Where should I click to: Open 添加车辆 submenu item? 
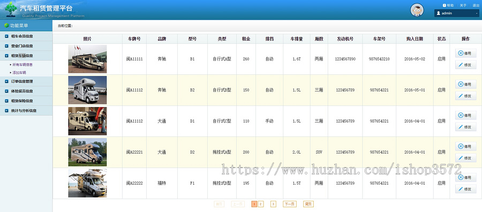[19, 73]
